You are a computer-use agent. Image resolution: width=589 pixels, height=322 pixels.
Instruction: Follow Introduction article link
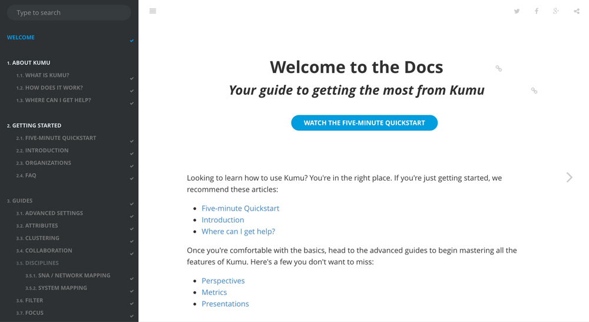click(223, 220)
